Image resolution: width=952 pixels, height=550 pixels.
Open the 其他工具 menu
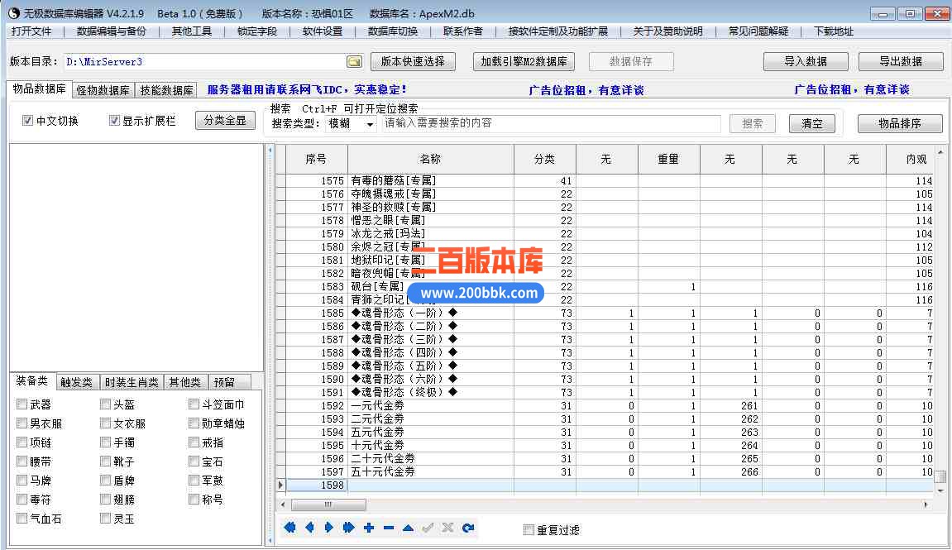click(x=192, y=31)
